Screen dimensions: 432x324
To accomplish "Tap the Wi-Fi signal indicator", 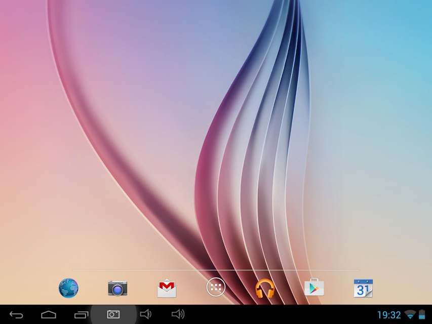I will [x=410, y=314].
